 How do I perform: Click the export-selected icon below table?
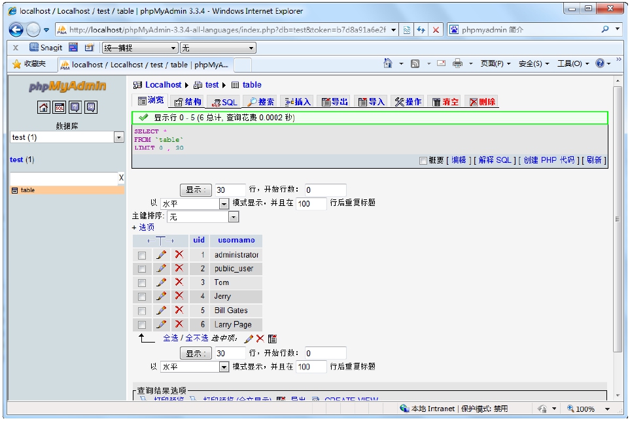coord(272,339)
